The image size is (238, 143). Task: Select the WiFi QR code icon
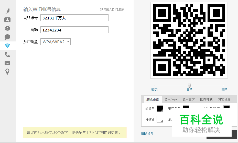7,46
